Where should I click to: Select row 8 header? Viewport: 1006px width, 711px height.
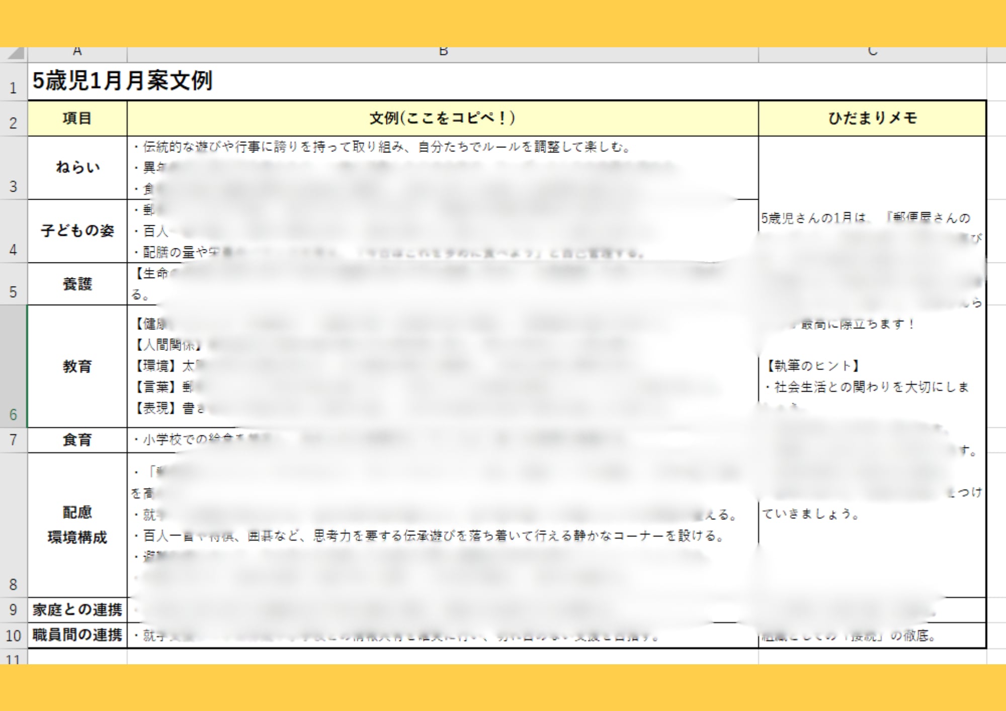click(14, 525)
